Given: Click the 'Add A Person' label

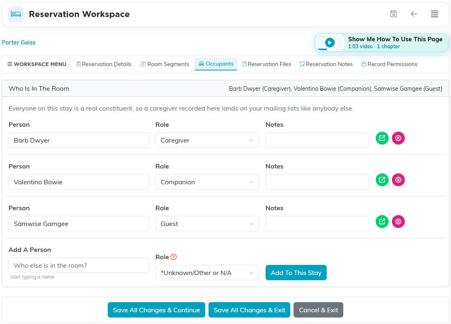Looking at the screenshot, I should coord(30,250).
